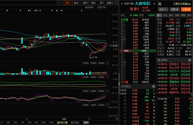Viewport: 193px width, 125px height.
Task: Open 设置均线 dropdown
Action: (x=102, y=7)
